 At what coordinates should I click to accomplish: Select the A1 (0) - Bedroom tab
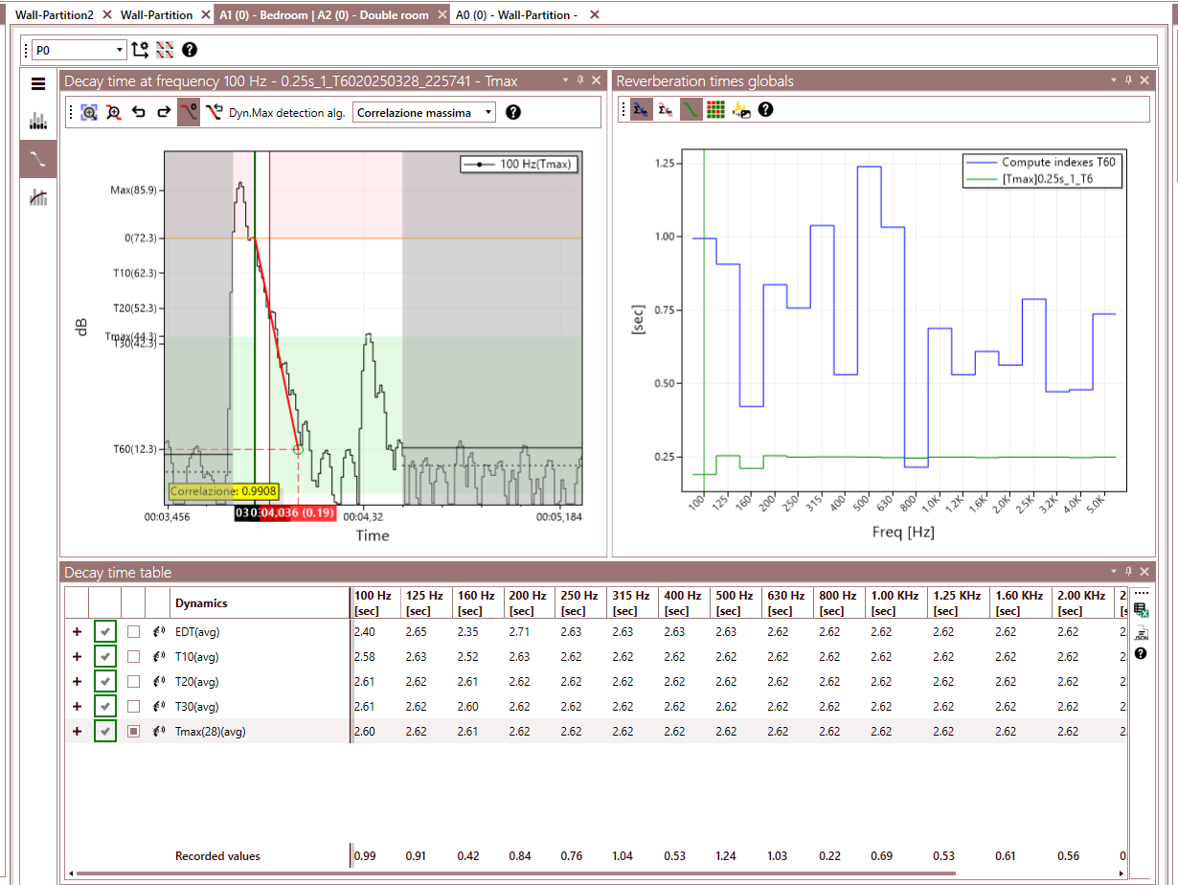(x=332, y=15)
